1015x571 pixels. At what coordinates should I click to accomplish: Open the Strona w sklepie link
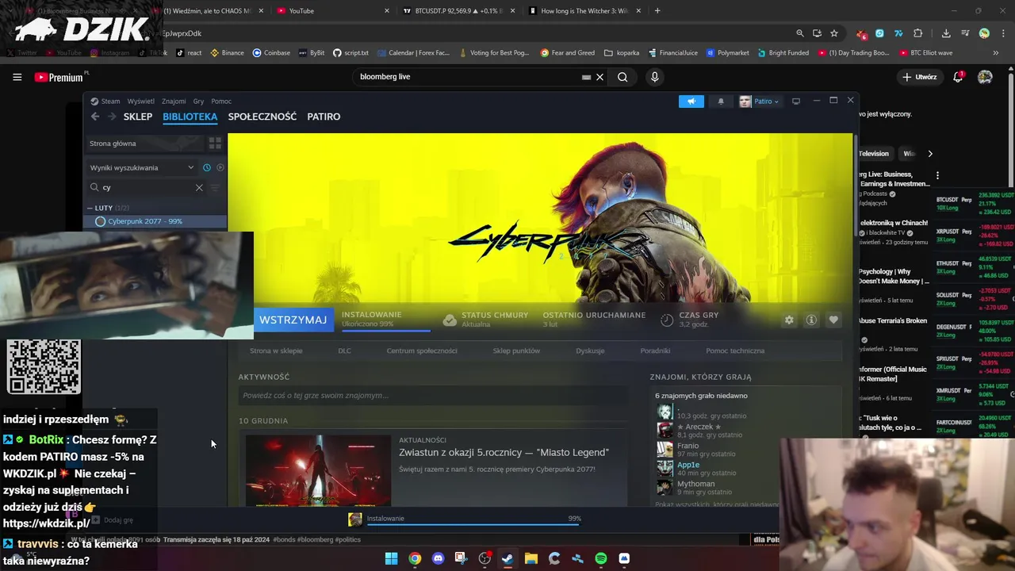point(276,351)
